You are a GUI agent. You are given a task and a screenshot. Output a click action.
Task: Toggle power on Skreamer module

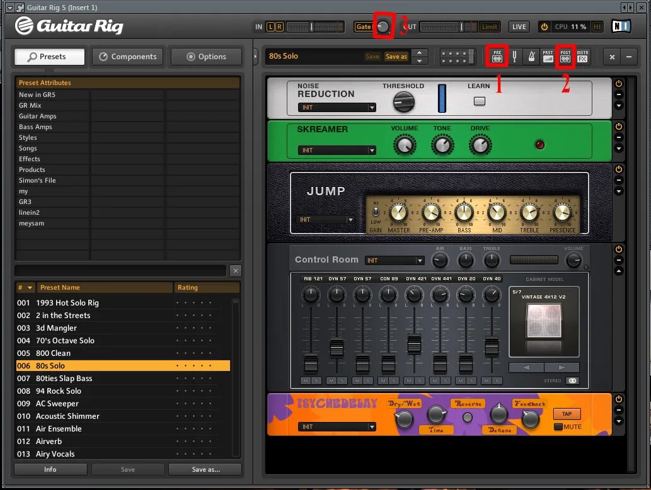(619, 126)
